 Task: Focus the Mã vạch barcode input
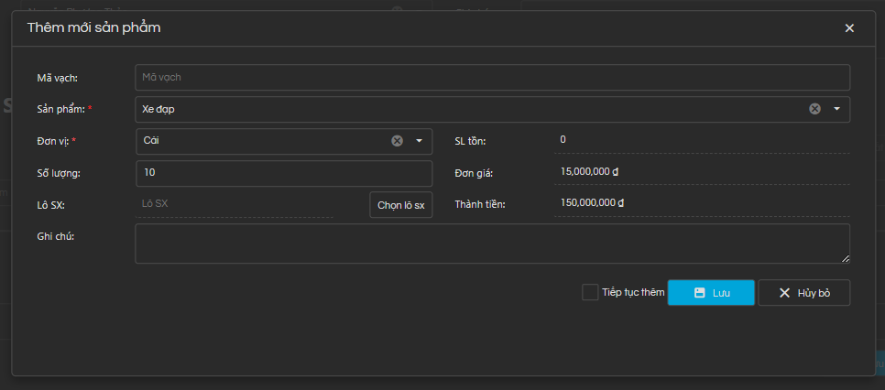click(x=492, y=78)
